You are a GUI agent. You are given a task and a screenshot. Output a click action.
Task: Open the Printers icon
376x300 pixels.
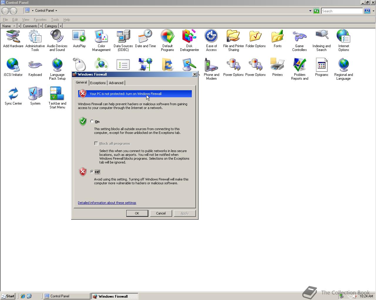(278, 67)
